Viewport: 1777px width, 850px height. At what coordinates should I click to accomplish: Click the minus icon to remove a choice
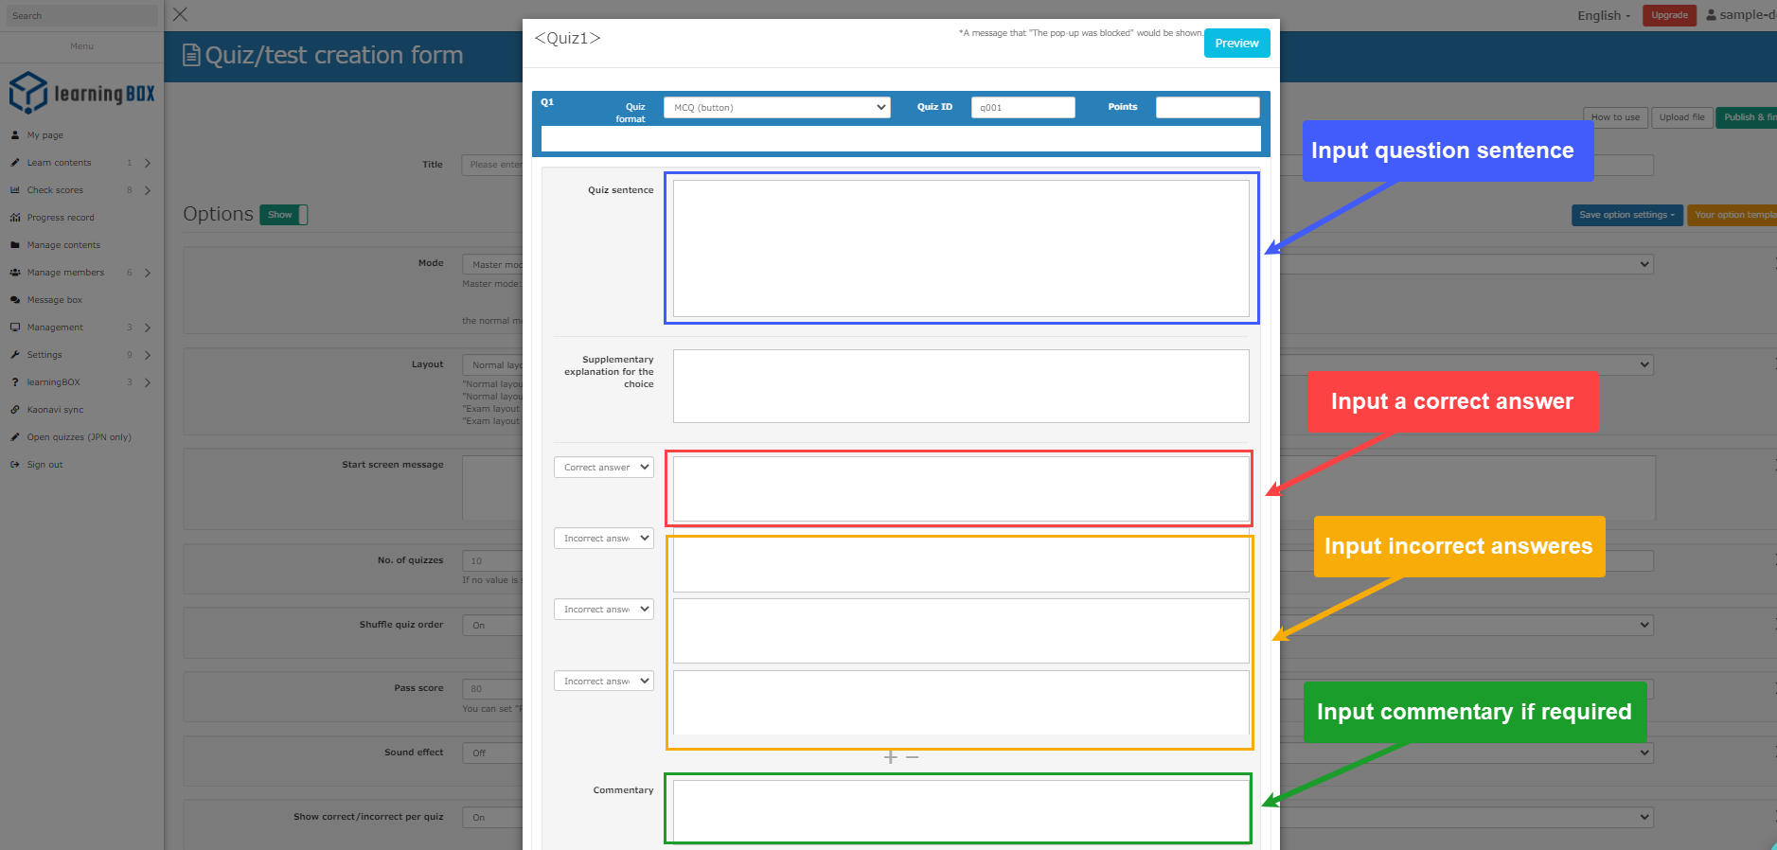(x=912, y=757)
